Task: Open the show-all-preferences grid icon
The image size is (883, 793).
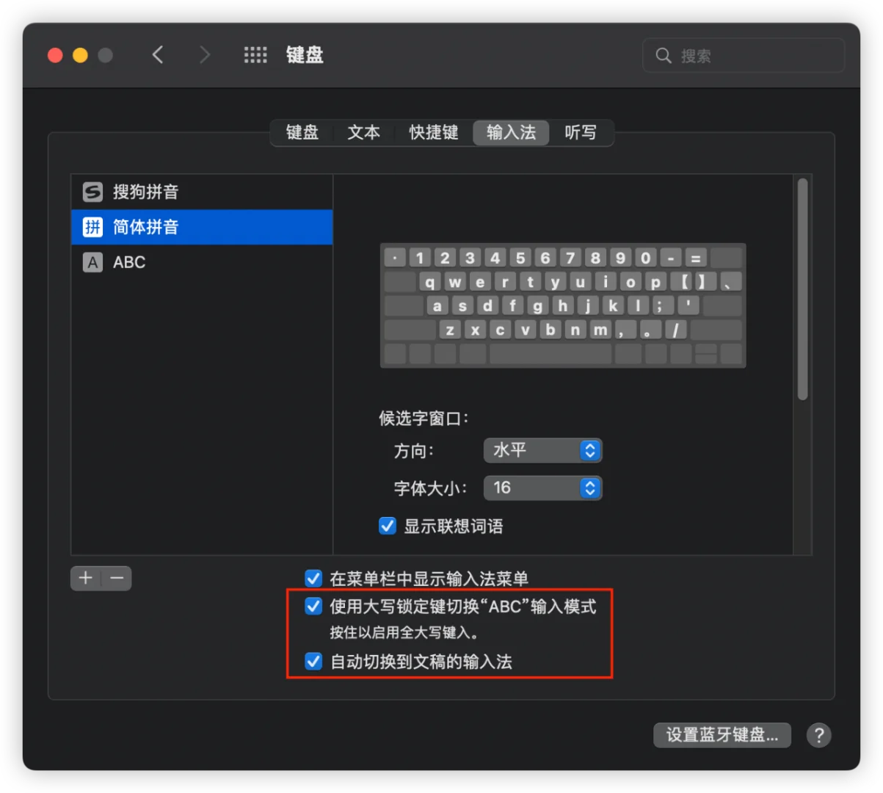Action: coord(255,55)
